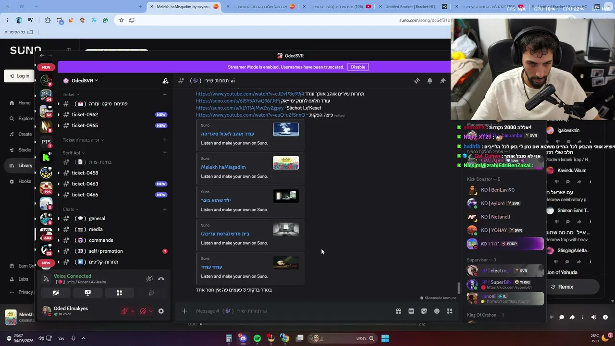Collapse the Chats channel category
This screenshot has height=346, width=615.
click(x=71, y=210)
